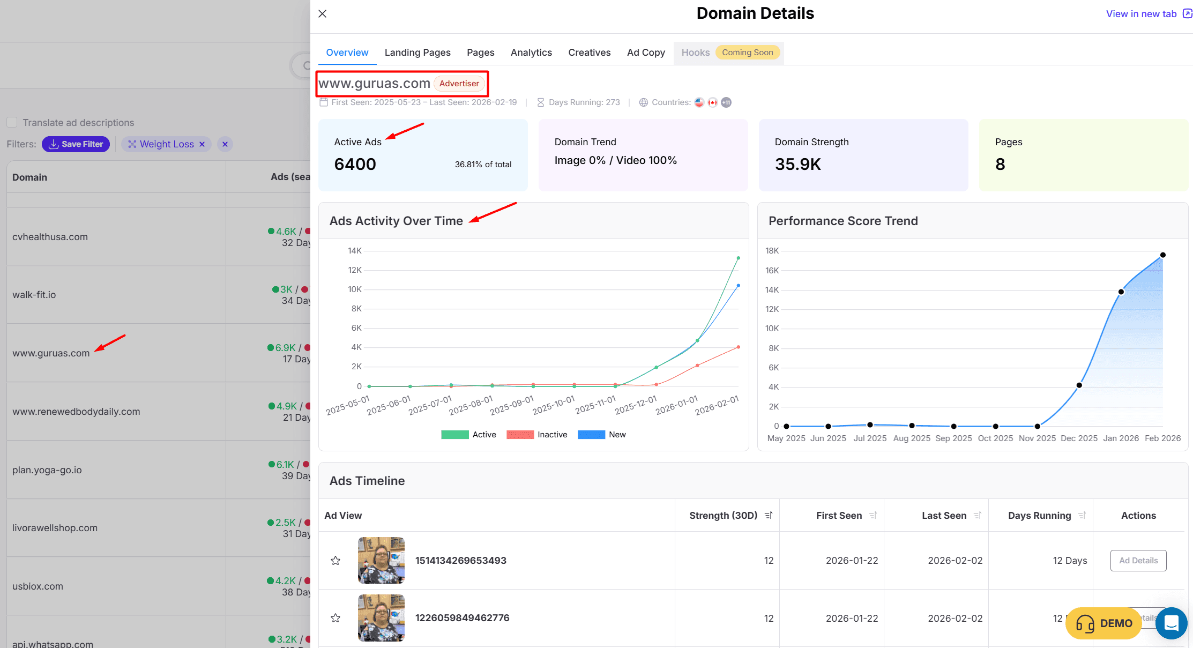
Task: Click the View in new tab external-link icon
Action: pos(1187,14)
